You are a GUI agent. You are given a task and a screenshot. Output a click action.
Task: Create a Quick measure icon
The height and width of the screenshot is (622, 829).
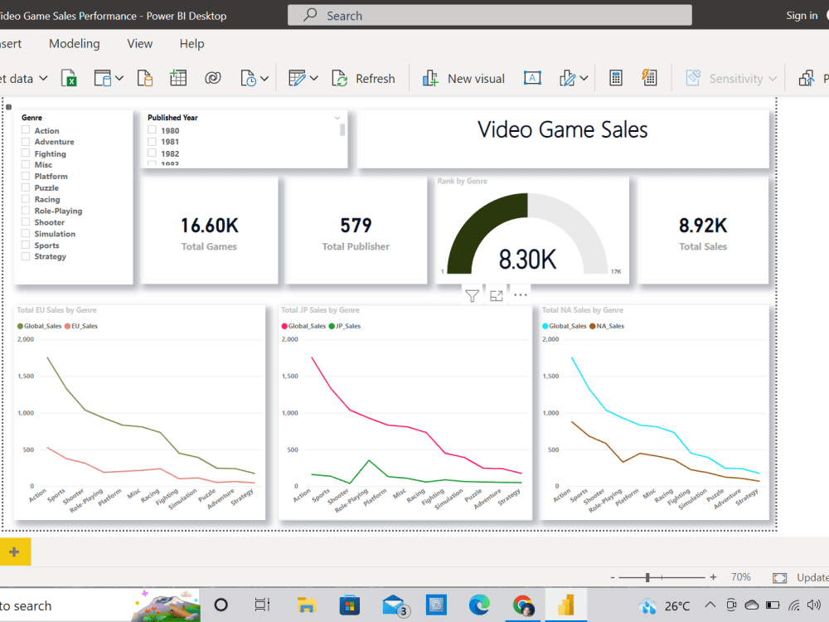pyautogui.click(x=649, y=78)
